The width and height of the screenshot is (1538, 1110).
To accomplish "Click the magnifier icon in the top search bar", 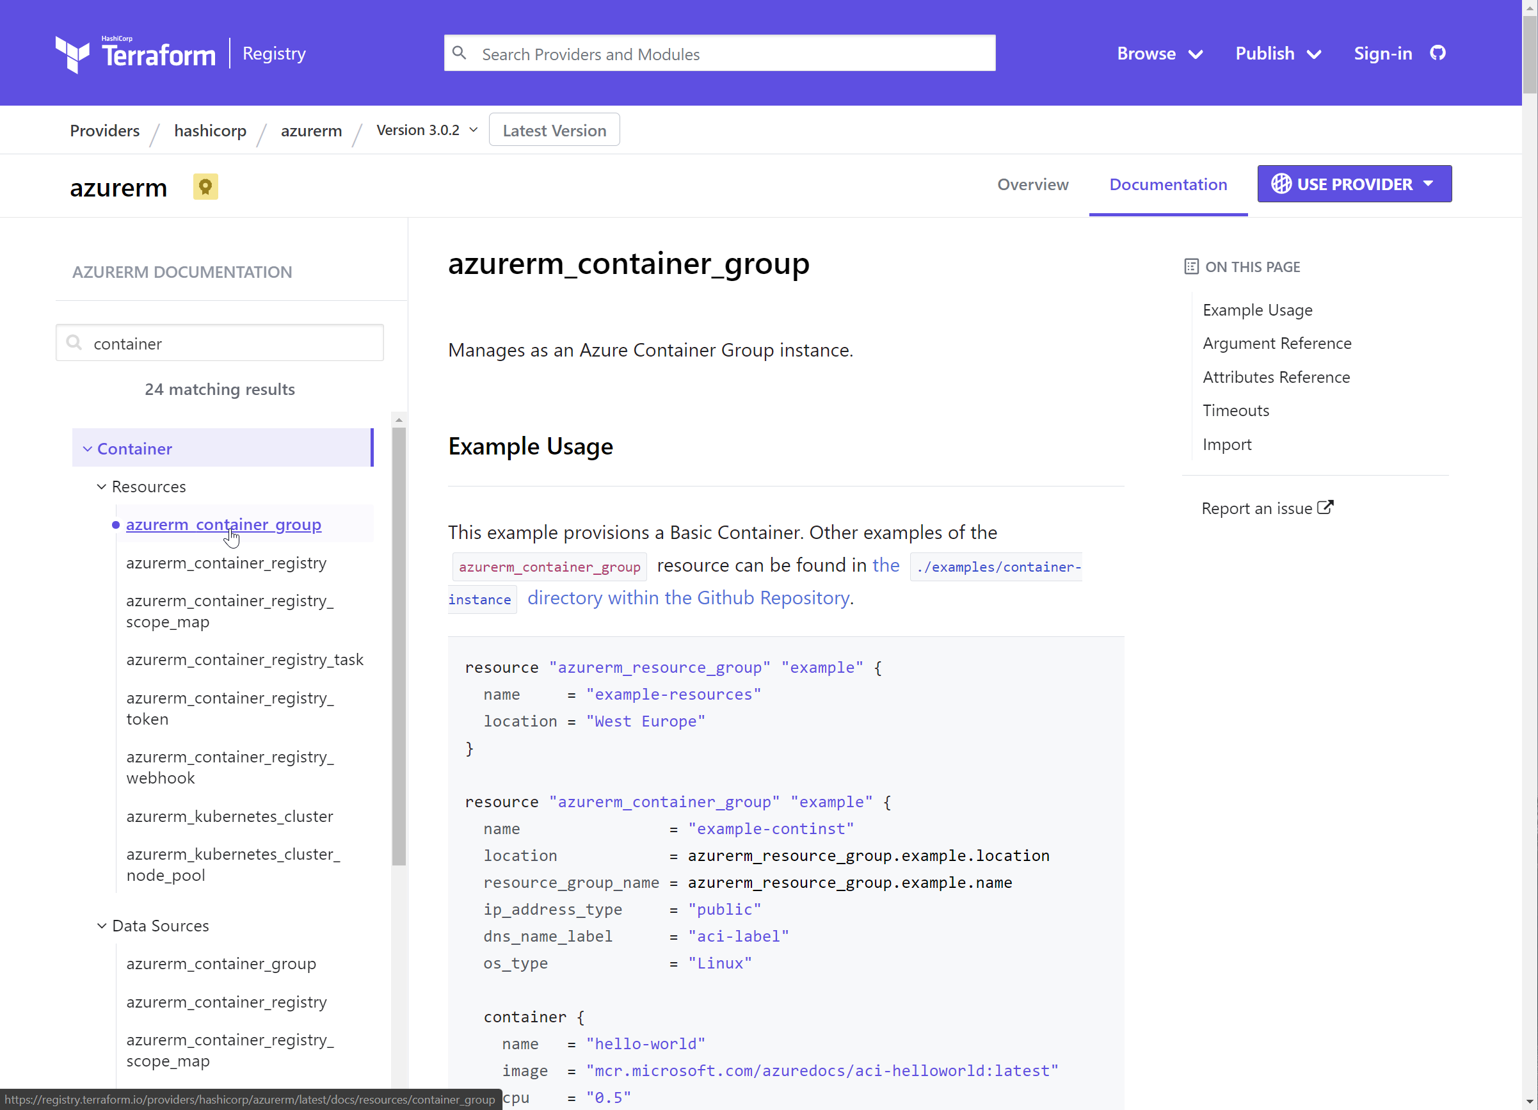I will pyautogui.click(x=460, y=52).
